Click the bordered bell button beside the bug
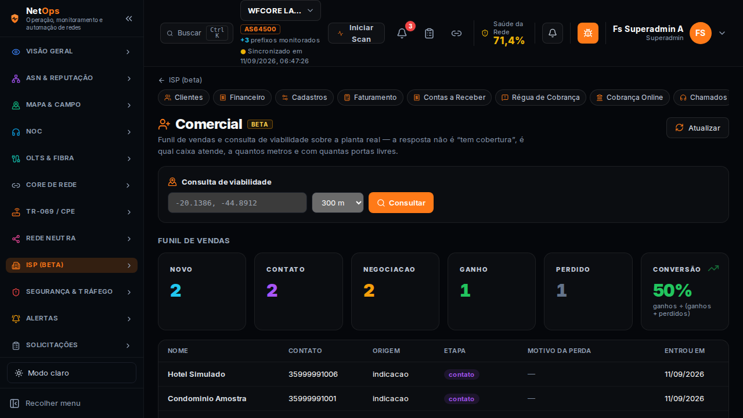 click(x=553, y=33)
